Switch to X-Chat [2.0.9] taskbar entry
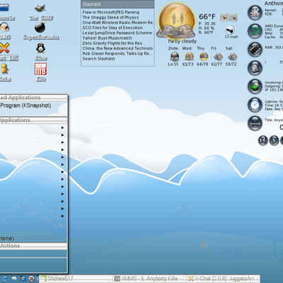 point(223,279)
